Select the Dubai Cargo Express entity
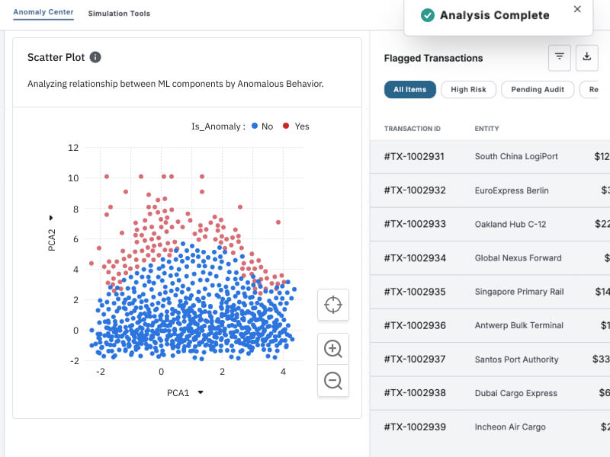The width and height of the screenshot is (610, 457). (516, 393)
